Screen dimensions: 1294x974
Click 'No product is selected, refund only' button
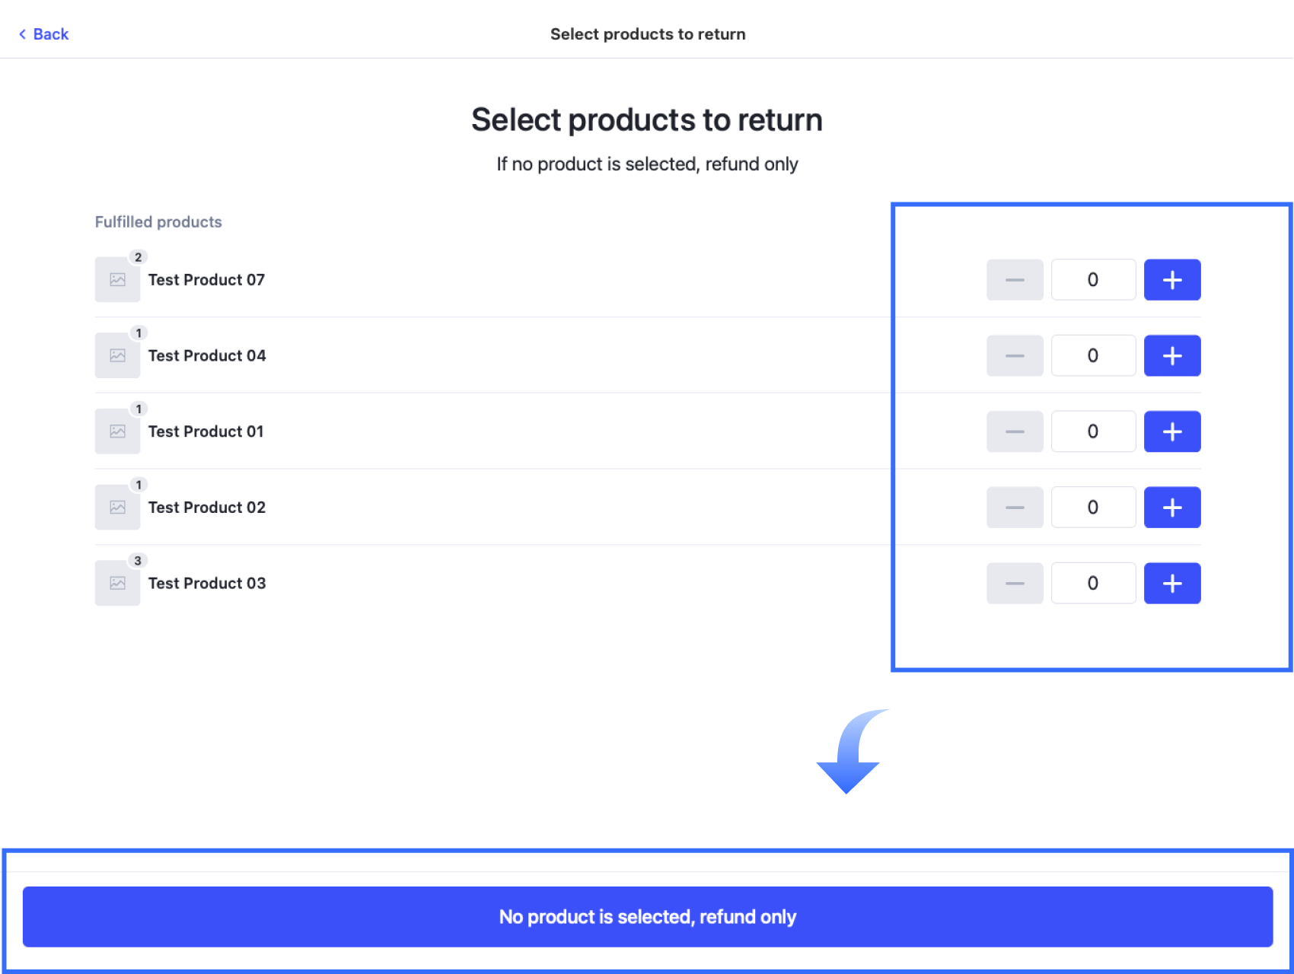(647, 917)
